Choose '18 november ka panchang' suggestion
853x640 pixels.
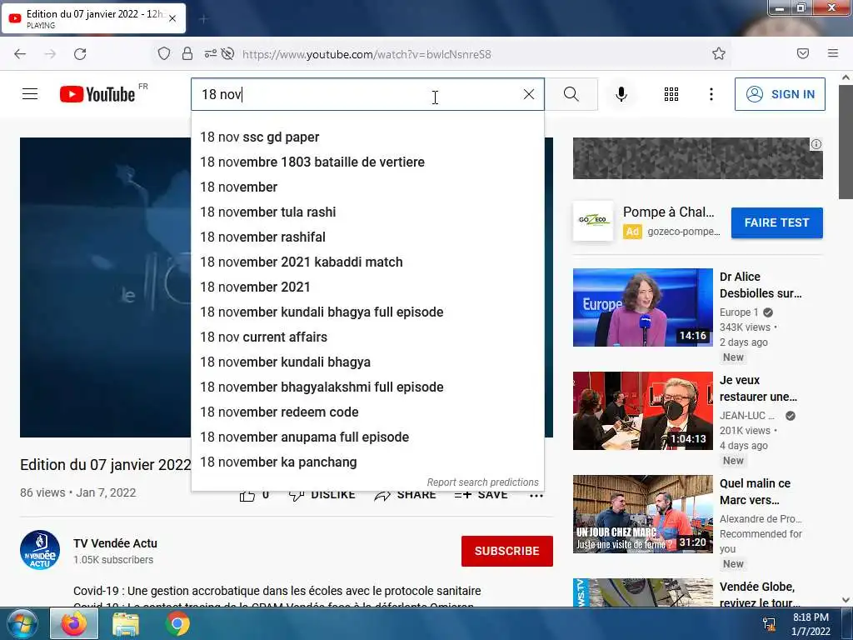pos(367,462)
